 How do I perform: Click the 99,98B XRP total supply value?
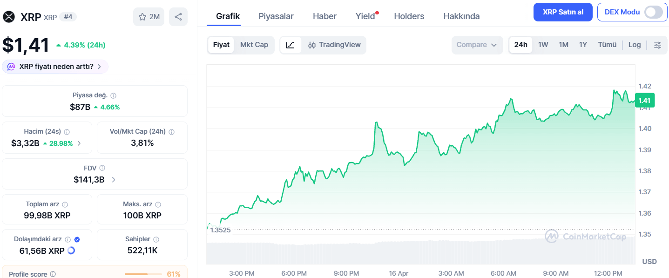47,216
